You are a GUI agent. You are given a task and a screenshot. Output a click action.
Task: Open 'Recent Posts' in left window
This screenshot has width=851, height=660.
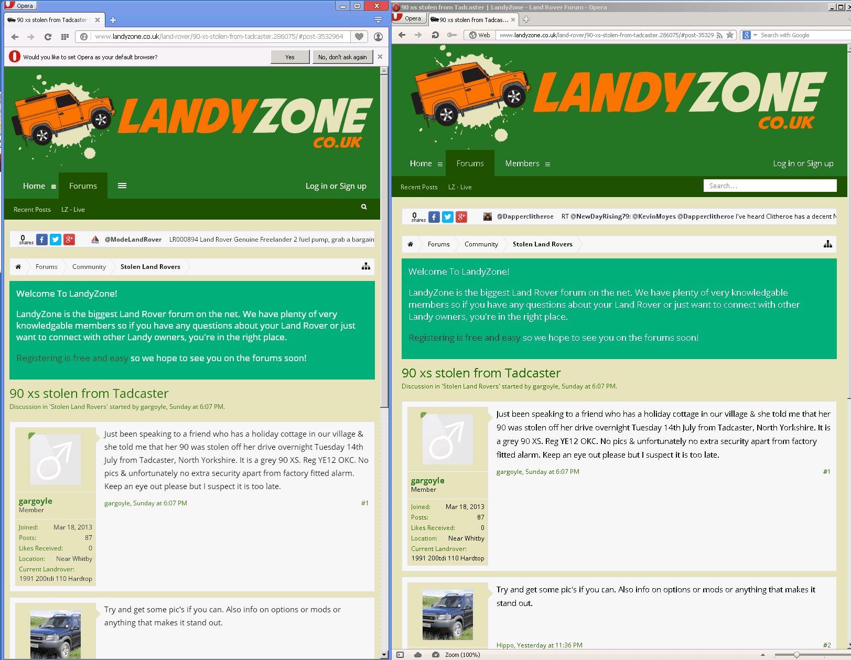[32, 209]
